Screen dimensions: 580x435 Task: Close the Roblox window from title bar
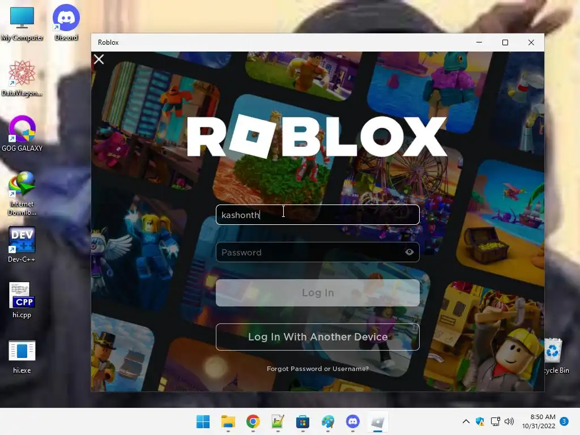[531, 42]
